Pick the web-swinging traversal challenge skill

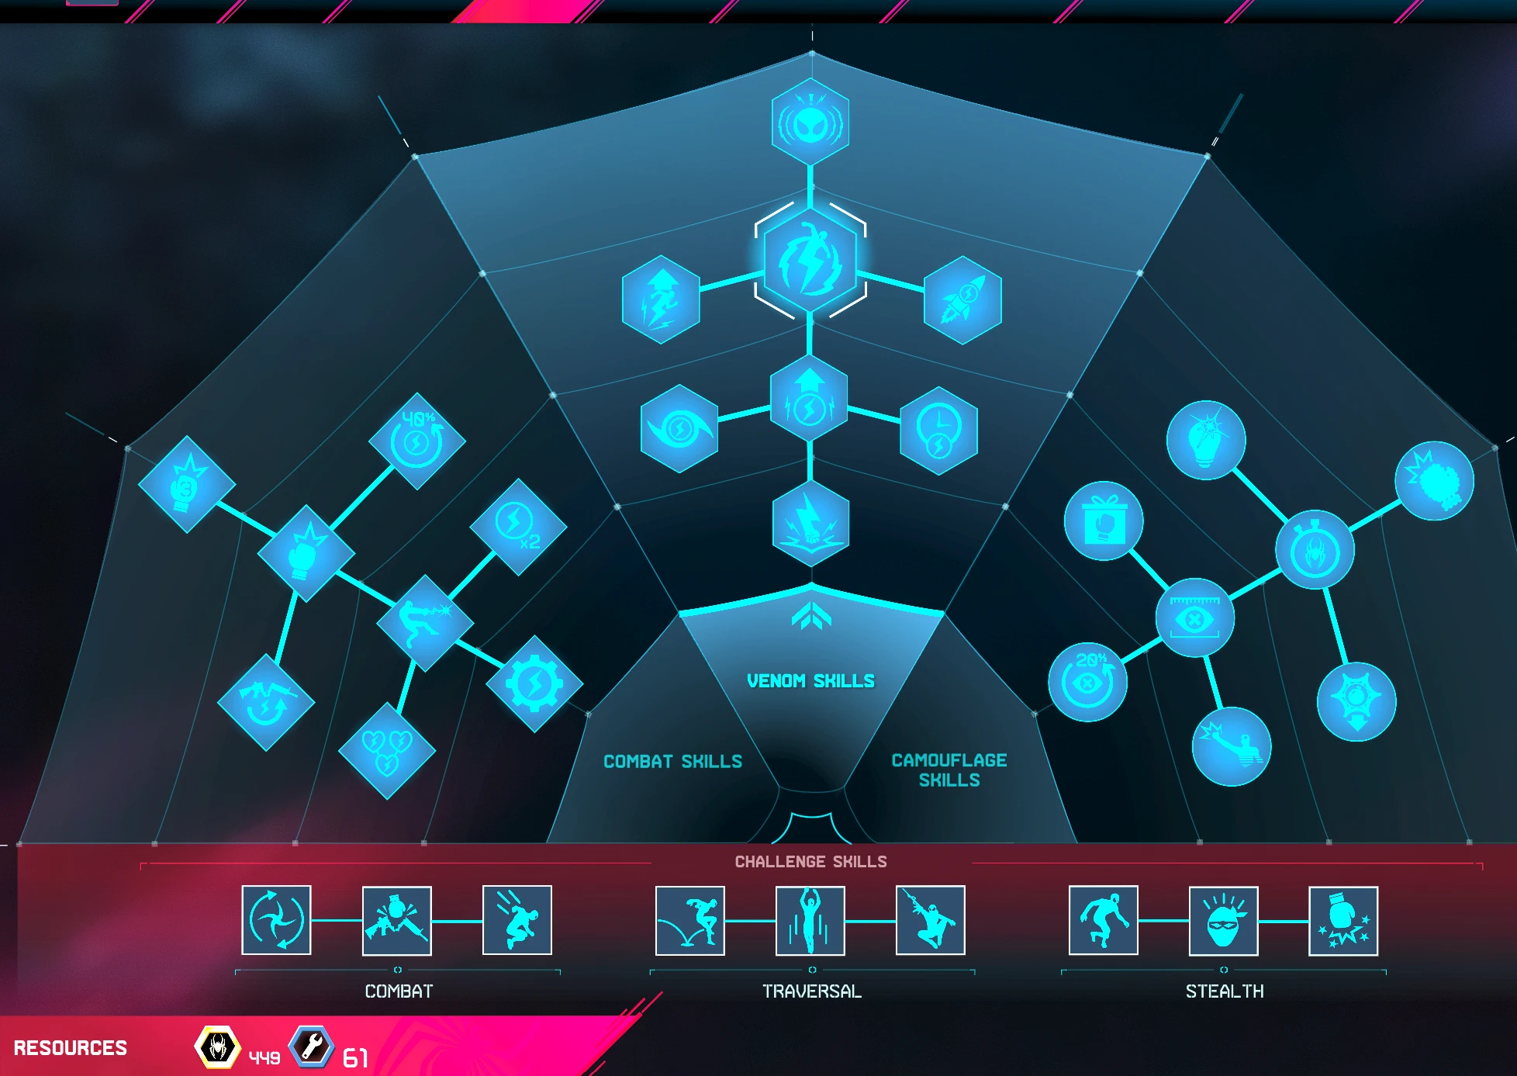point(931,920)
